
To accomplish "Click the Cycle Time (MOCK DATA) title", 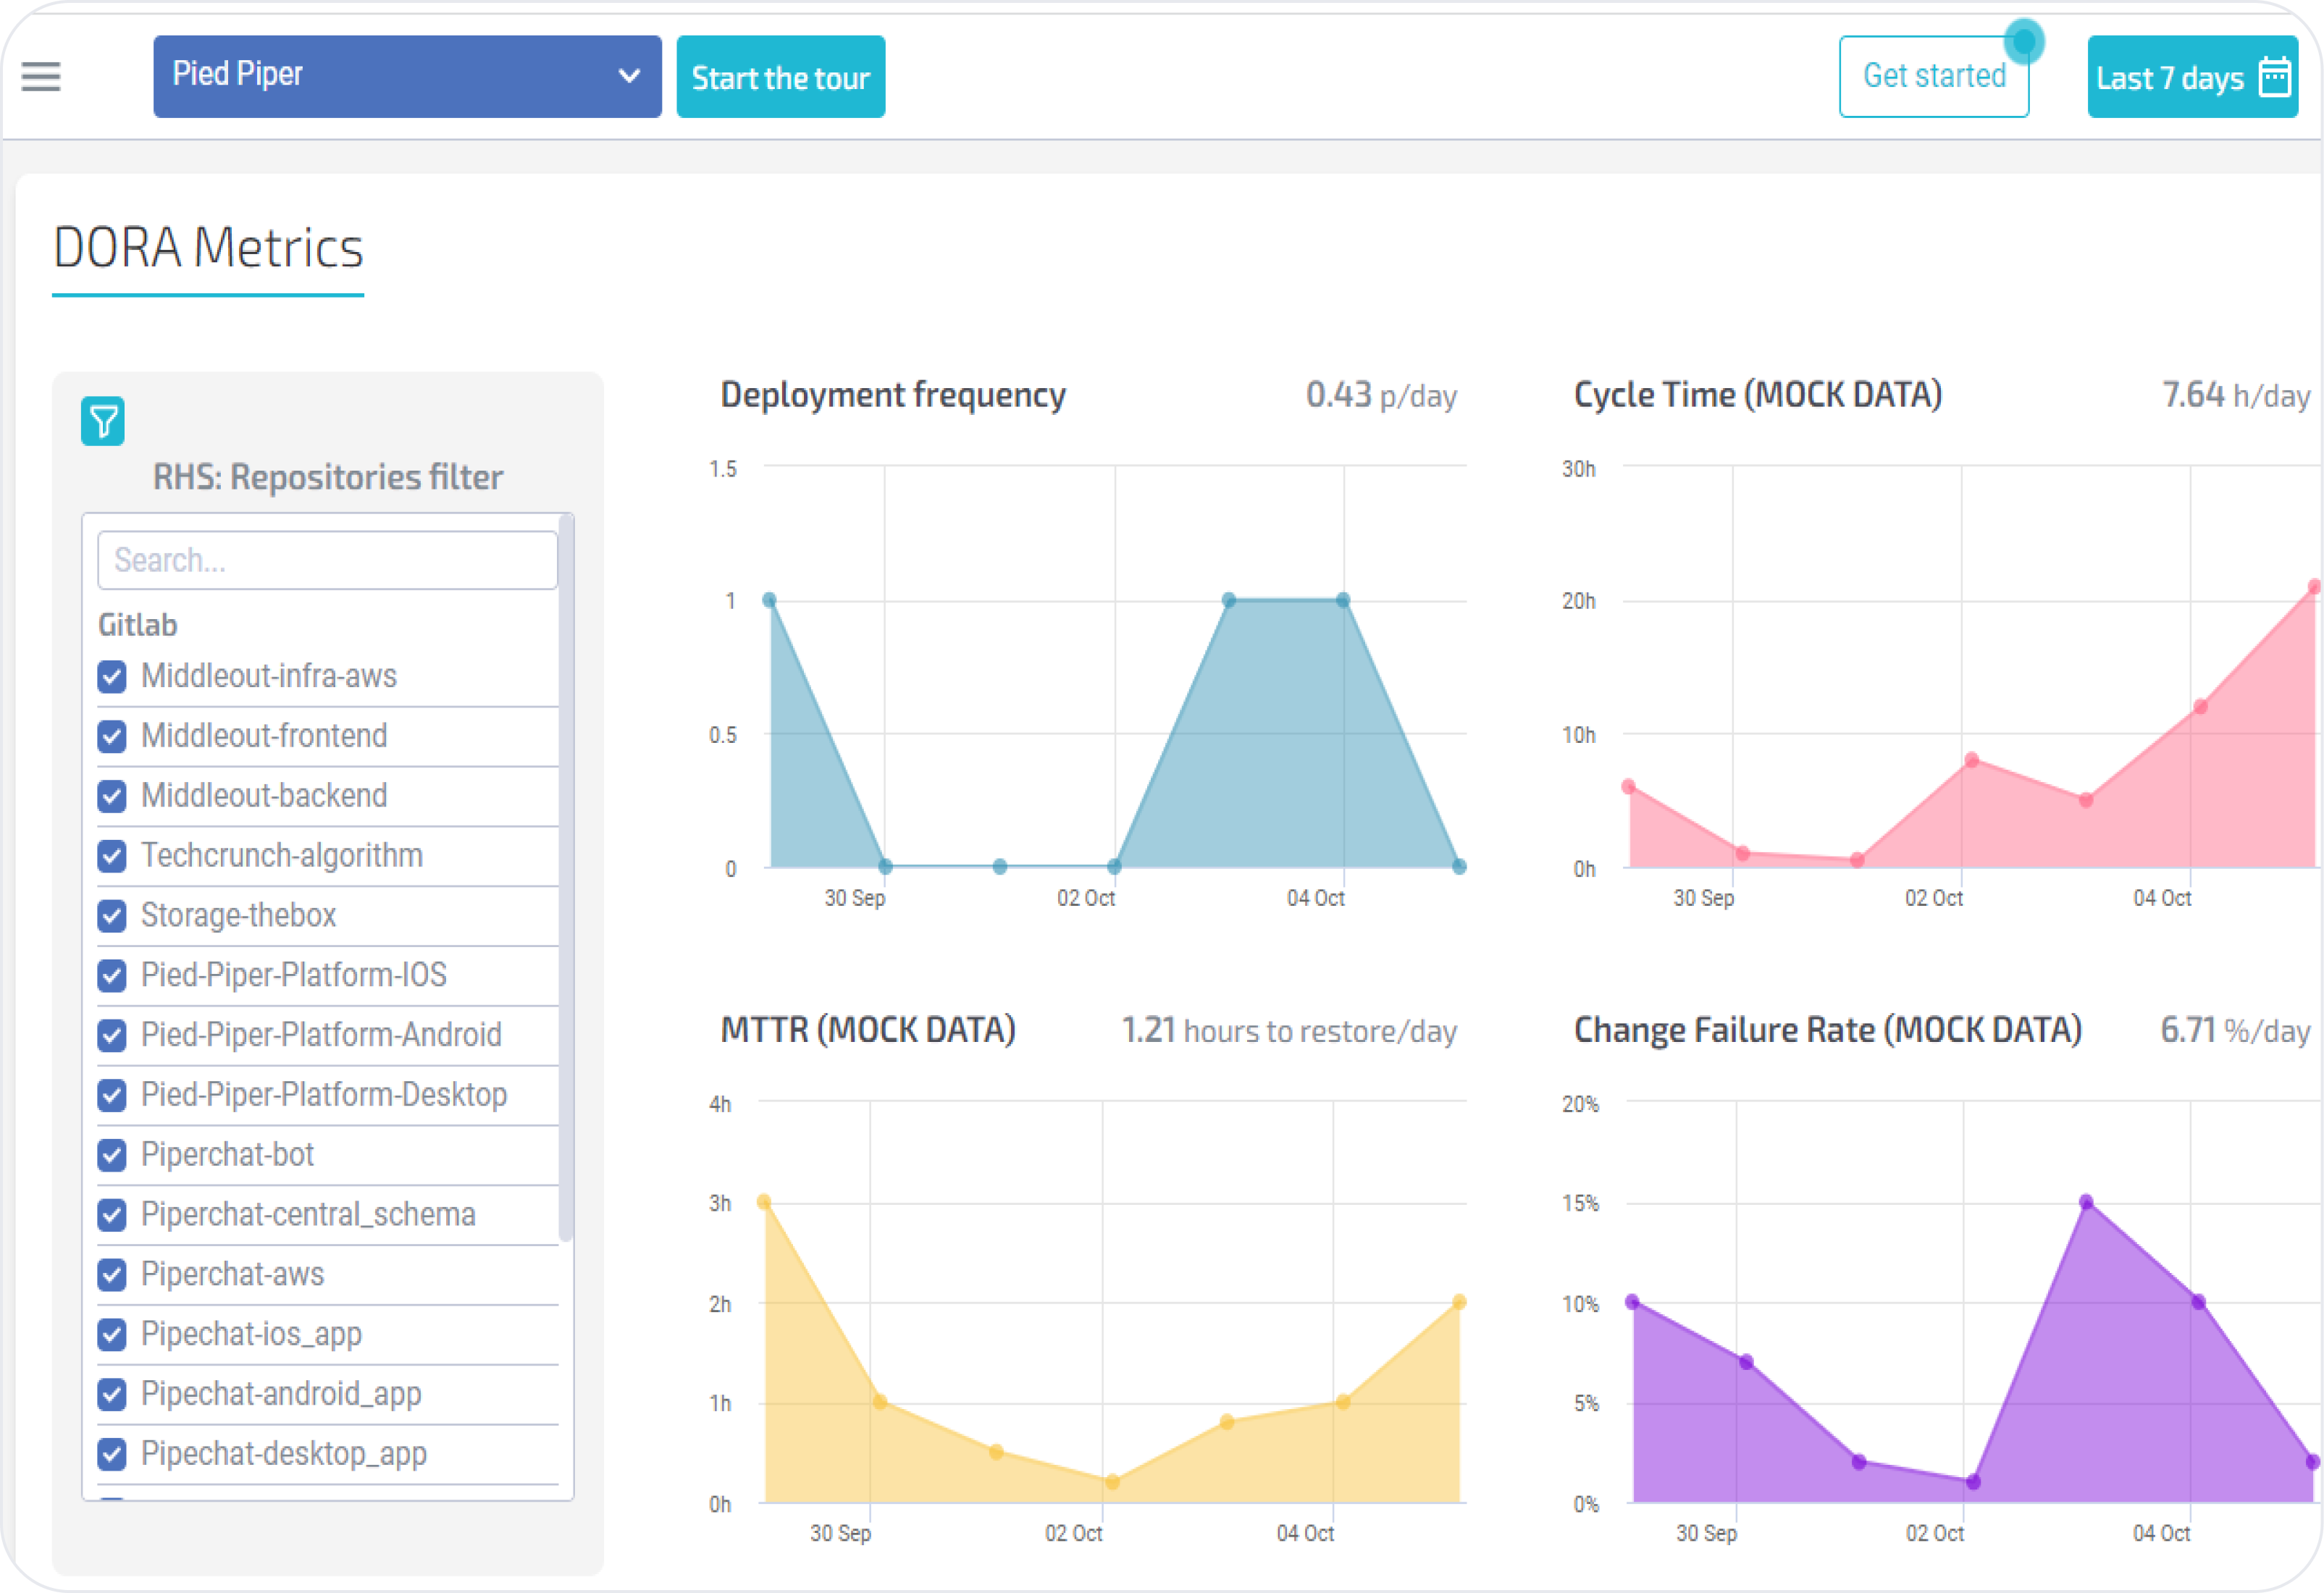I will (x=1758, y=395).
